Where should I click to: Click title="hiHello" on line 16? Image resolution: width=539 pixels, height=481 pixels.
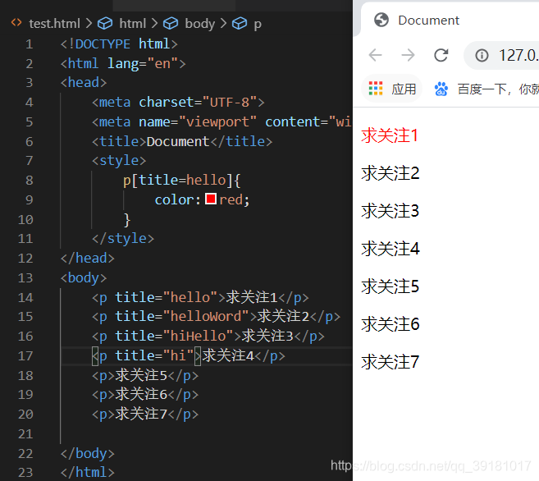[x=174, y=337]
